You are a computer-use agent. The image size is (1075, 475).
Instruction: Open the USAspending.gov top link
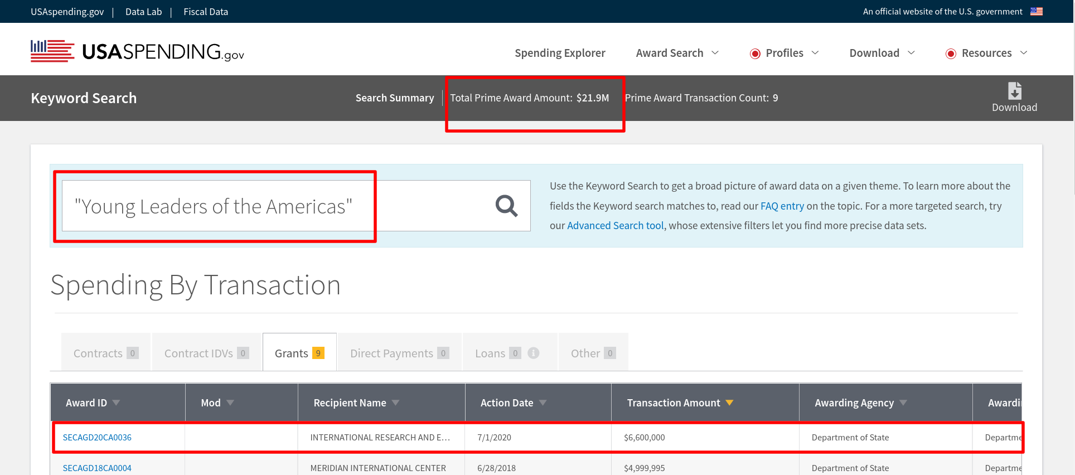tap(67, 12)
